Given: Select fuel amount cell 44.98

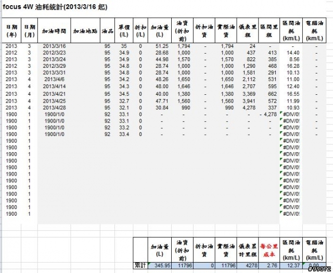Looking at the screenshot, I should (162, 59).
